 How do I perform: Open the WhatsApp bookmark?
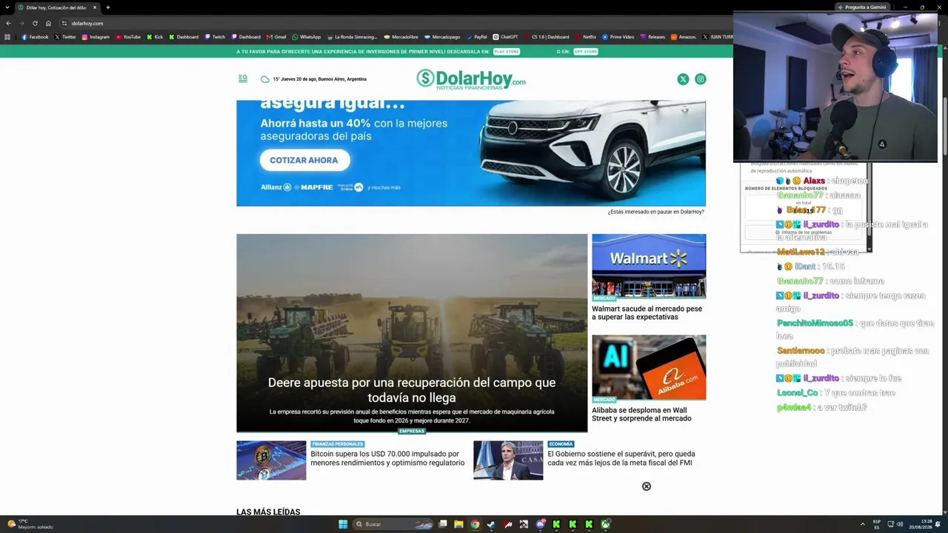point(307,37)
